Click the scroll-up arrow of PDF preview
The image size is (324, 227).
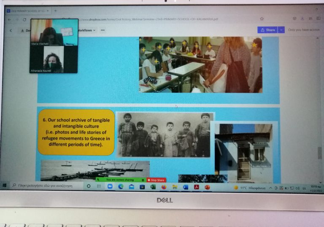pyautogui.click(x=318, y=38)
